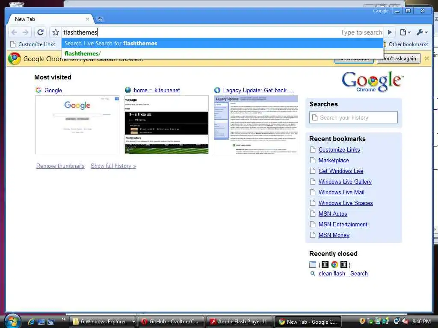Open the Customize Links bookmark in bookmarks bar
The image size is (438, 328).
point(33,44)
